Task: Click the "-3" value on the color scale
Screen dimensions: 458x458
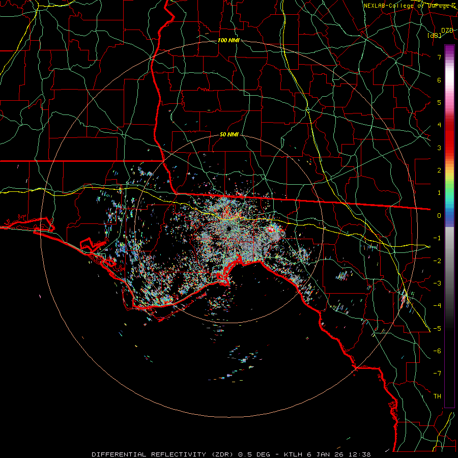Action: (x=437, y=283)
